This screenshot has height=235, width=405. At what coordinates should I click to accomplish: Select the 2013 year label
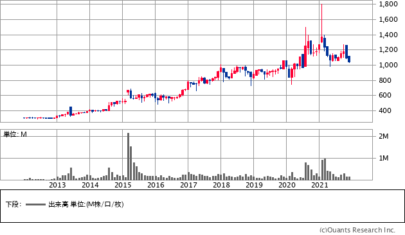coord(57,185)
